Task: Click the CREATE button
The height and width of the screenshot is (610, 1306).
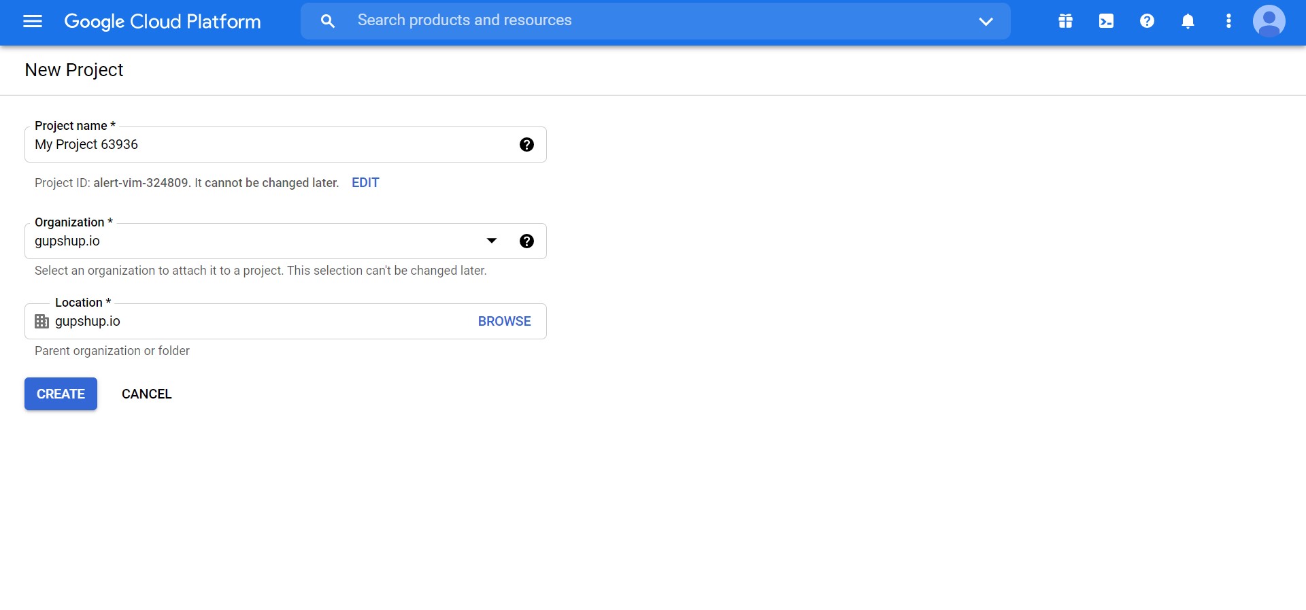Action: pyautogui.click(x=61, y=394)
